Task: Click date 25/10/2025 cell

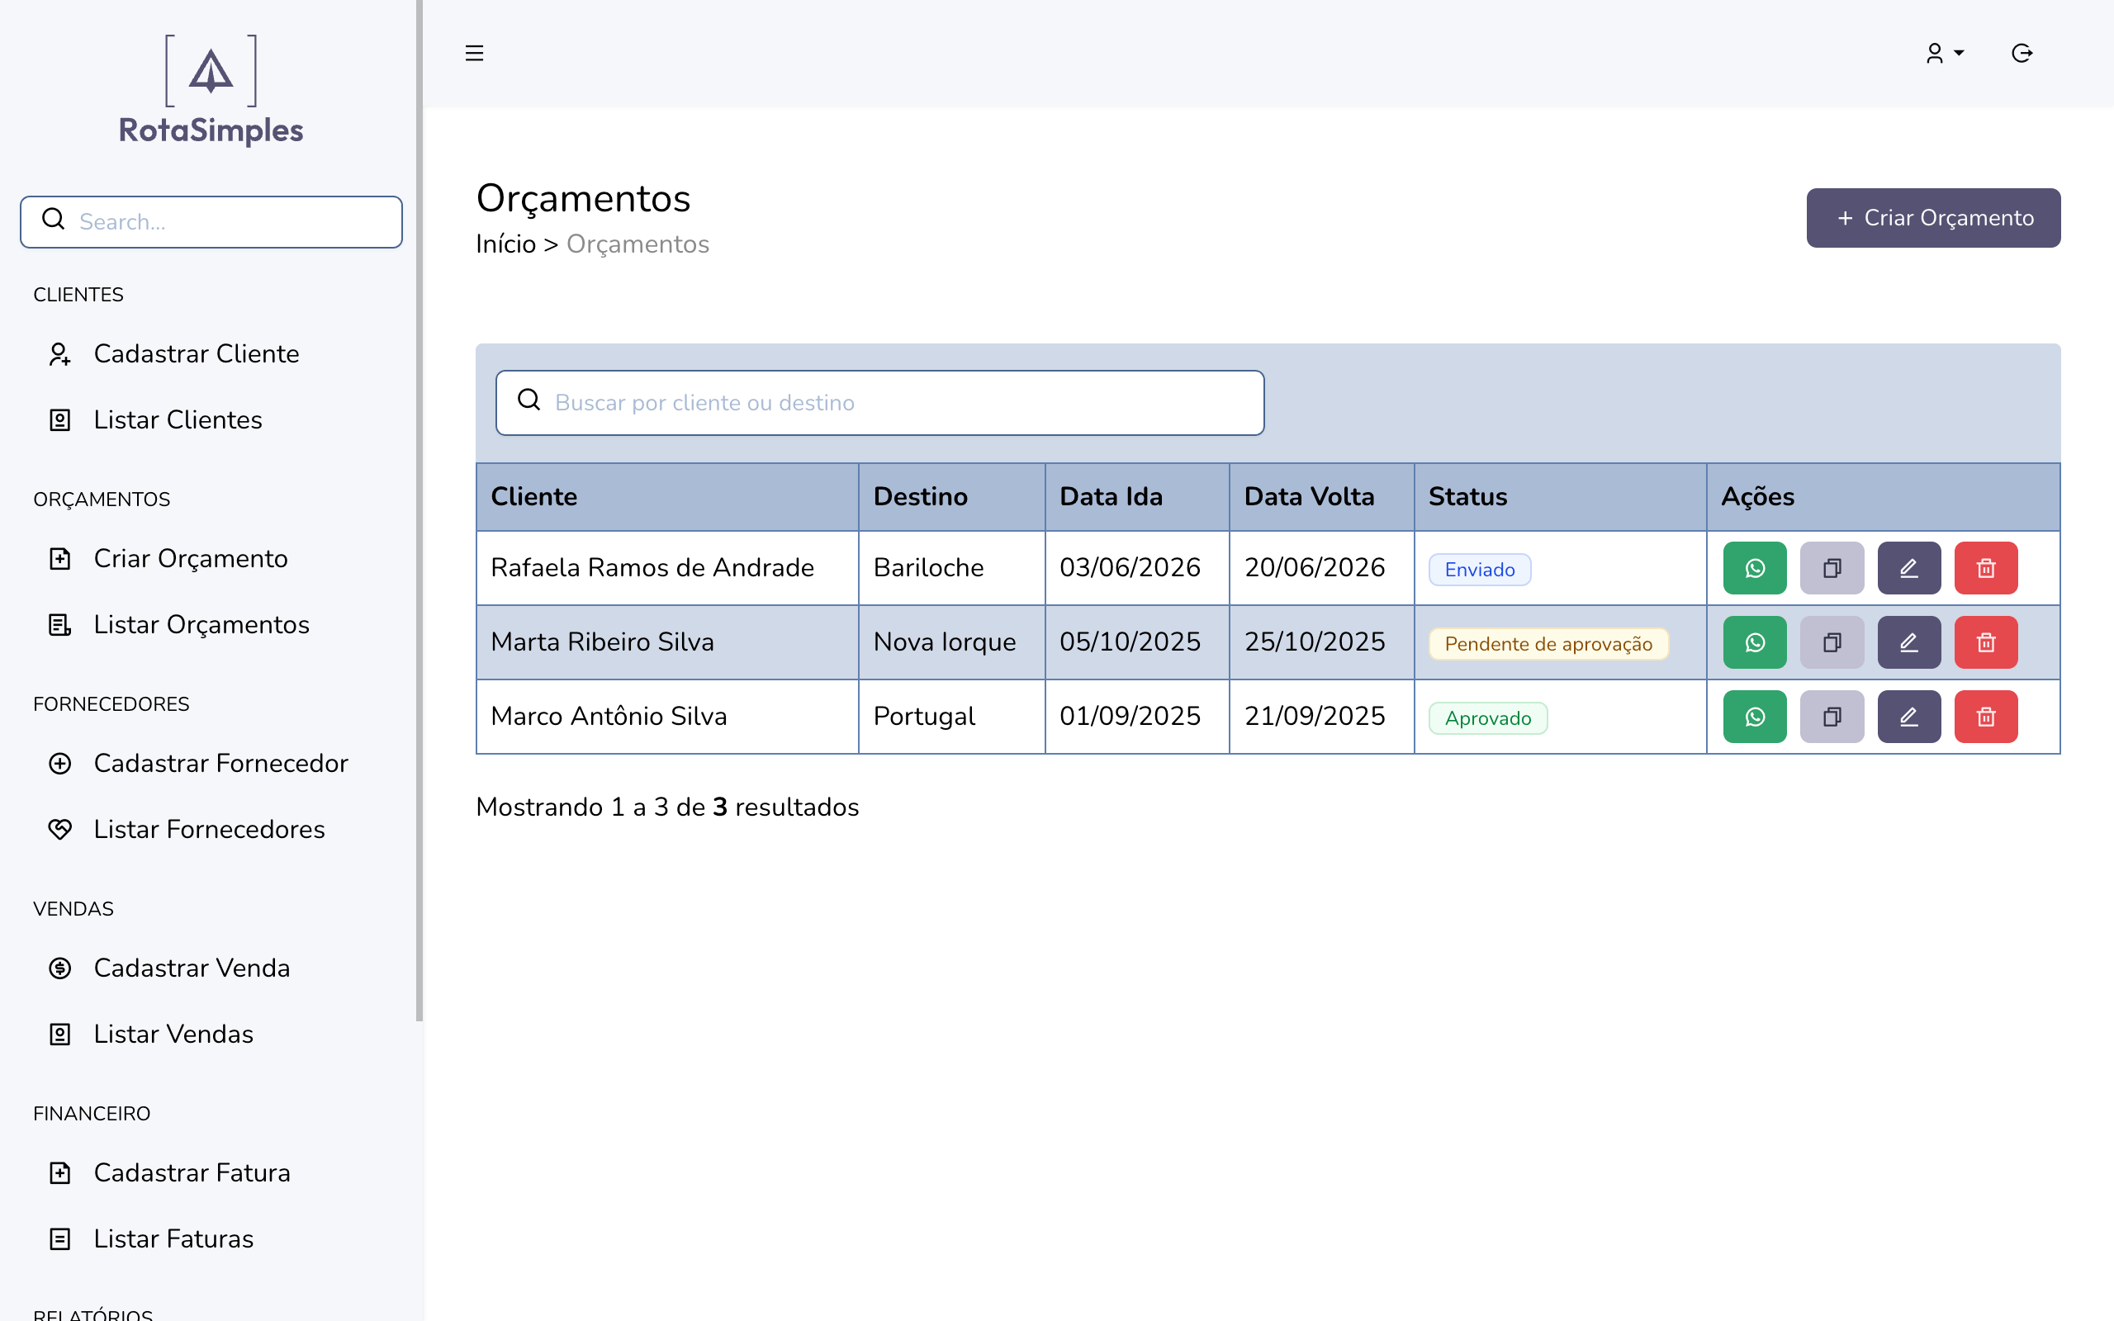Action: [x=1322, y=642]
